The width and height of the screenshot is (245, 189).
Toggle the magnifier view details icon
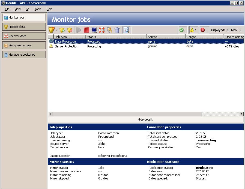[126, 30]
